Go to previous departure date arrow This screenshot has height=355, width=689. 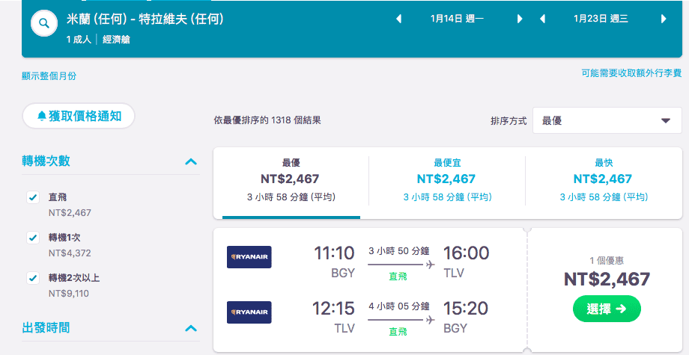tap(399, 19)
